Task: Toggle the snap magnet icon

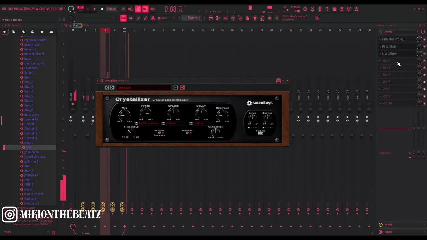Action: click(x=159, y=18)
